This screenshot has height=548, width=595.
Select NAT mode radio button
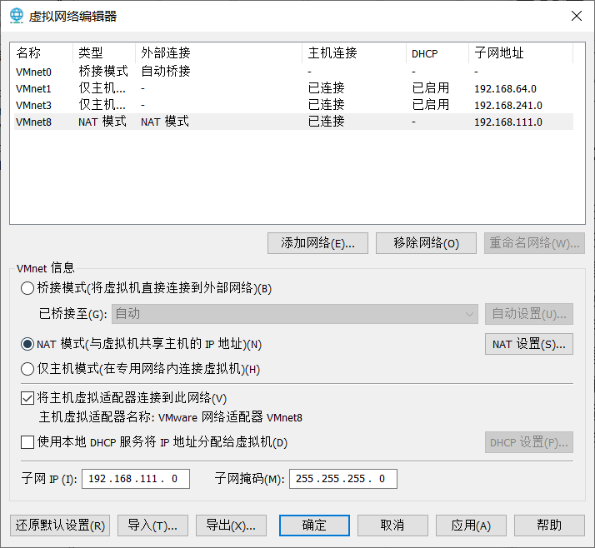[x=27, y=344]
